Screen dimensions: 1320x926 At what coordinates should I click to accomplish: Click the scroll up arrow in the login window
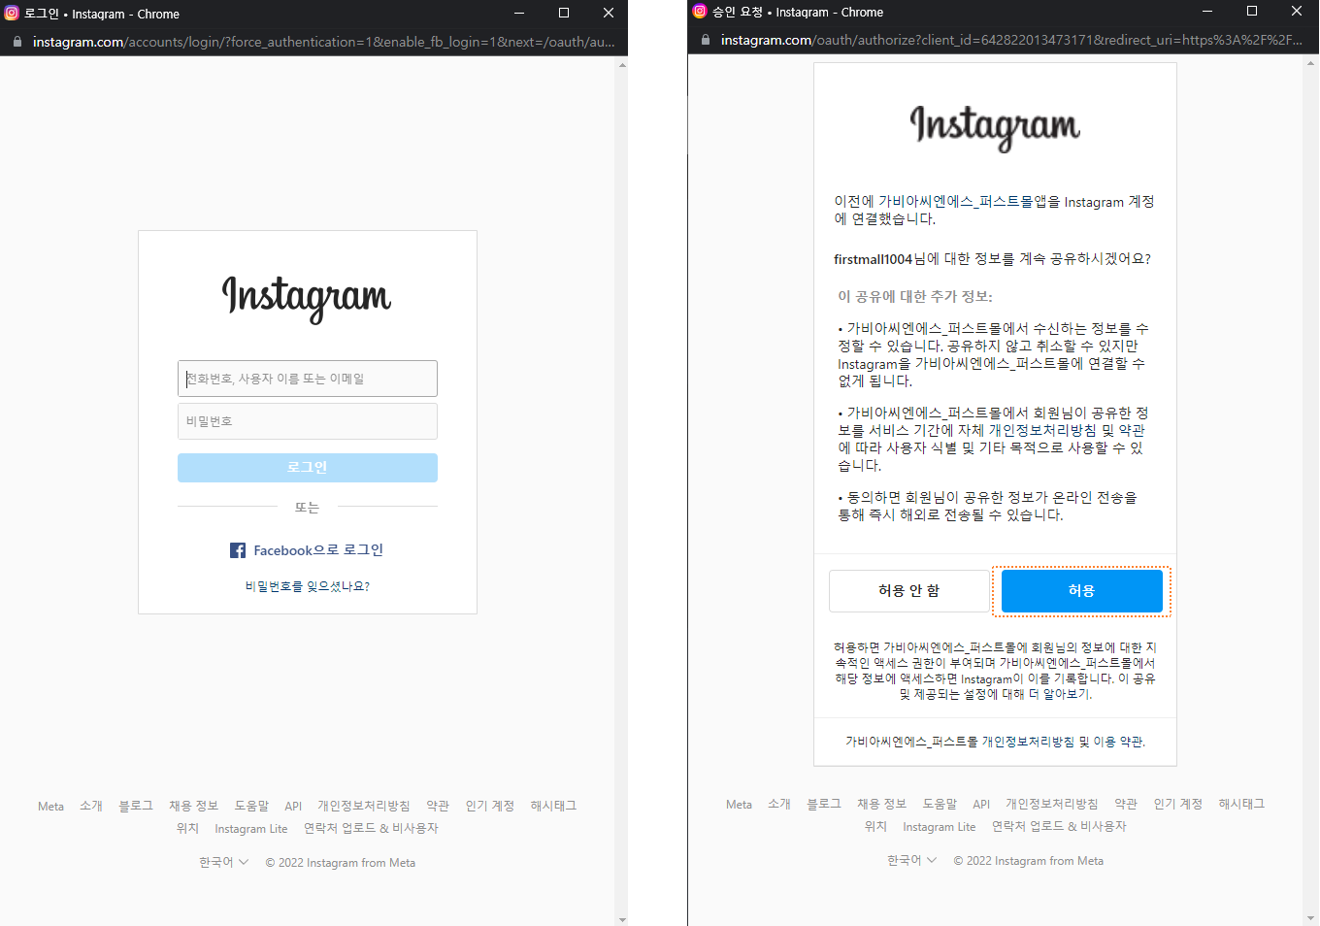[622, 65]
